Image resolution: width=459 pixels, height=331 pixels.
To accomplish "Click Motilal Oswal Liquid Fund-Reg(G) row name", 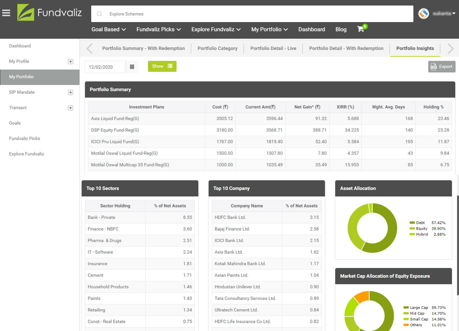I will point(124,153).
